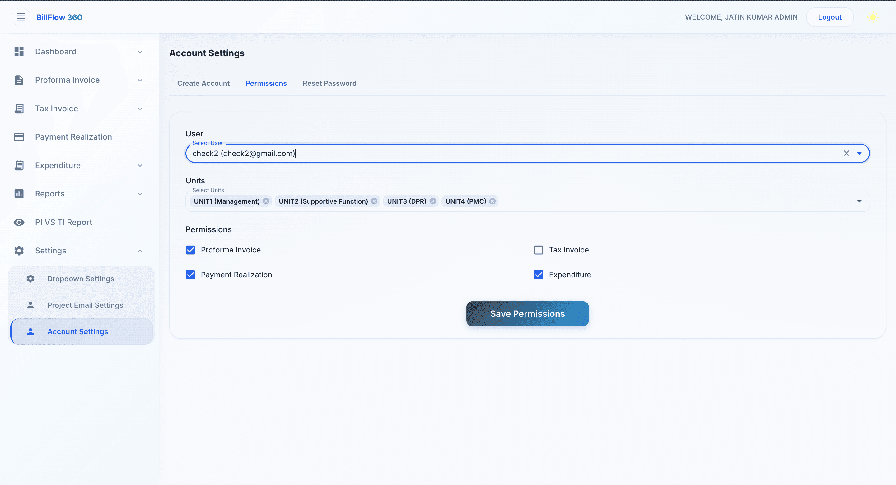Viewport: 896px width, 485px height.
Task: Click the Welcome, Jatin Kumar Admin text
Action: coord(741,17)
